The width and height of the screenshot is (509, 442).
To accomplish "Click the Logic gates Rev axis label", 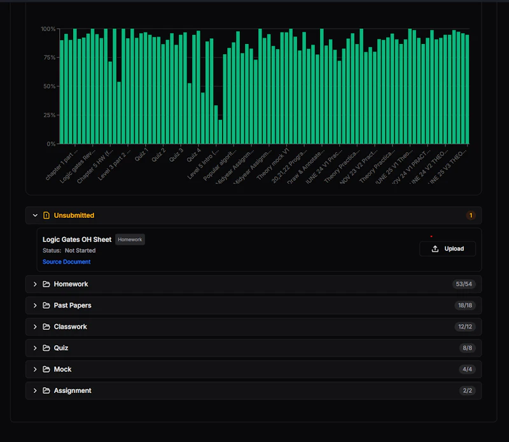I will point(78,165).
